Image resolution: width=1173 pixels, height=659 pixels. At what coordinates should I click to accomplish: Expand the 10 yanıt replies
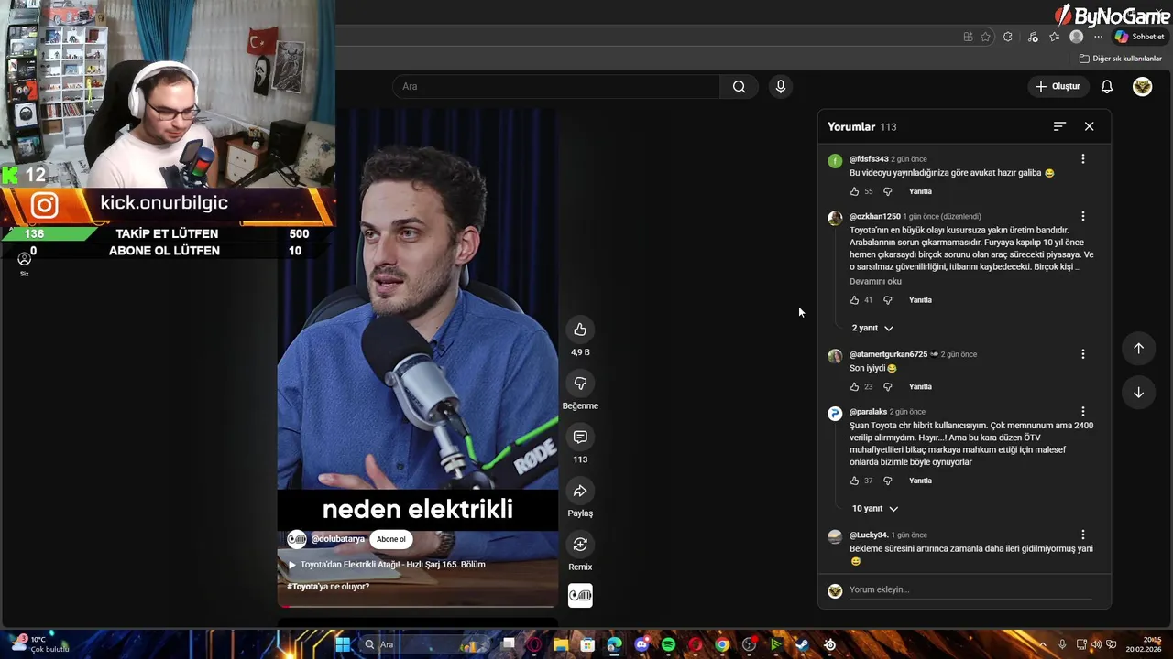(x=874, y=509)
